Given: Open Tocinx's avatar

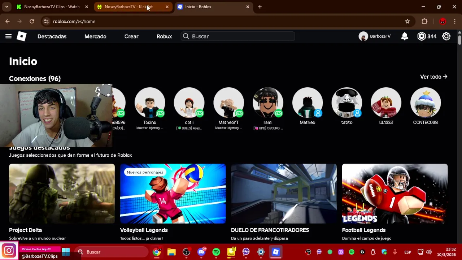Looking at the screenshot, I should coord(150,103).
